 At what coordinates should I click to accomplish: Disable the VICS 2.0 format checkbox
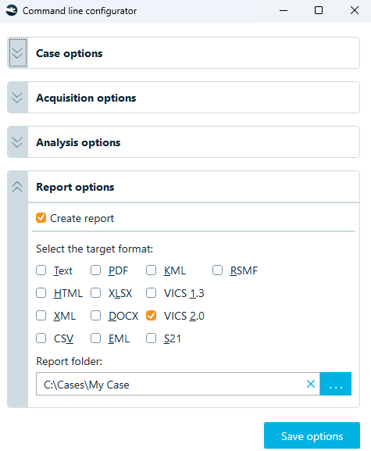[x=151, y=316]
